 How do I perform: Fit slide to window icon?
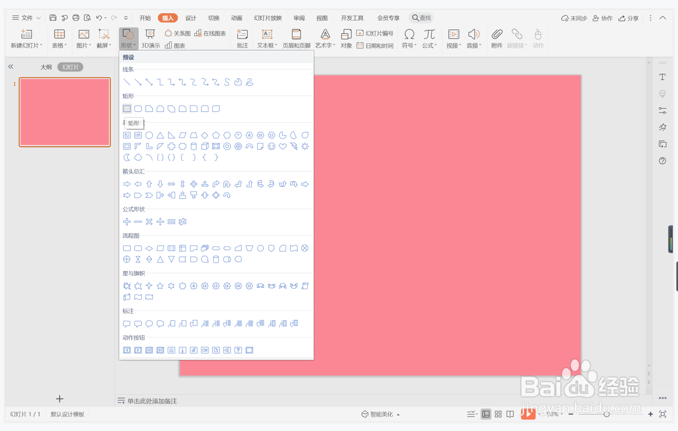click(x=663, y=414)
